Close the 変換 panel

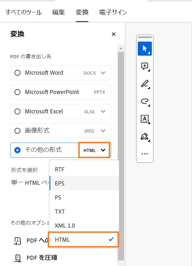(x=113, y=34)
